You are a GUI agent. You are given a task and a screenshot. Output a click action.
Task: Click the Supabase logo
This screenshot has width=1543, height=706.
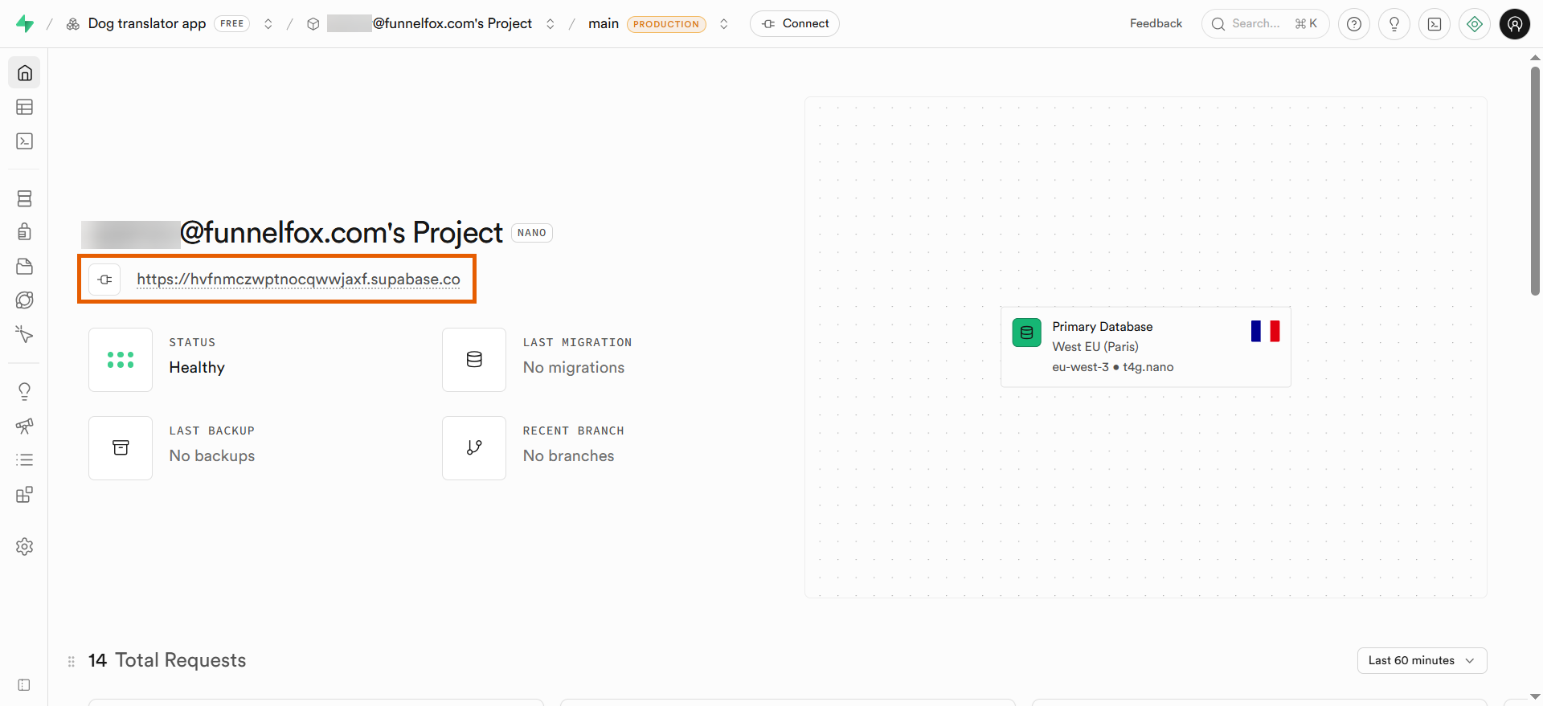point(25,24)
